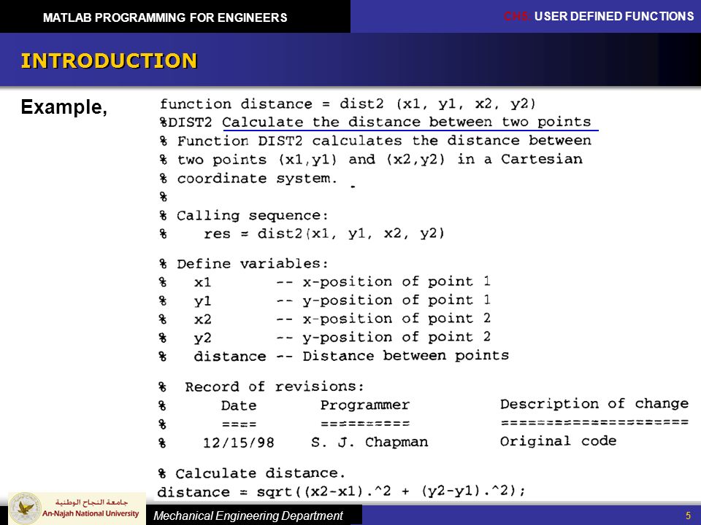This screenshot has height=525, width=701.
Task: Click the 'y1 -- y-position of point 1' line
Action: pyautogui.click(x=342, y=300)
